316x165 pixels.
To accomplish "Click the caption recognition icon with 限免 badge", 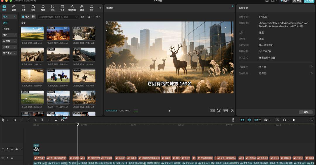I will tap(63, 120).
